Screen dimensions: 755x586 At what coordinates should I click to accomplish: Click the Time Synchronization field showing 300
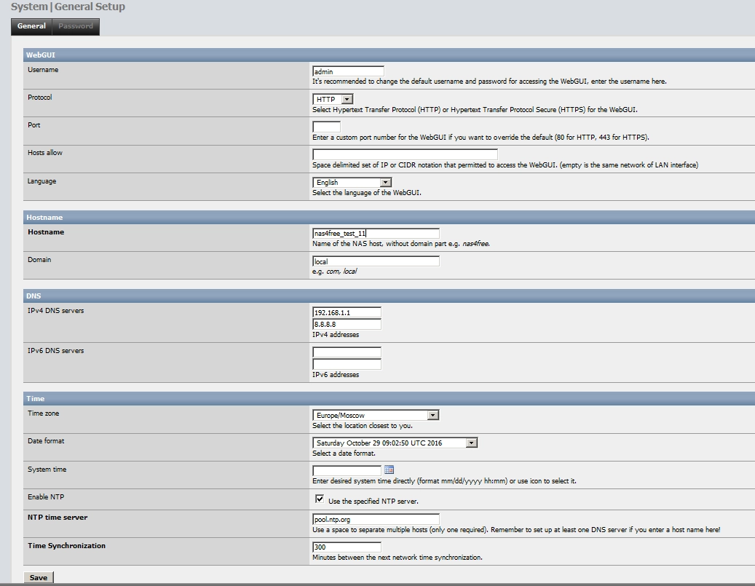(x=347, y=547)
